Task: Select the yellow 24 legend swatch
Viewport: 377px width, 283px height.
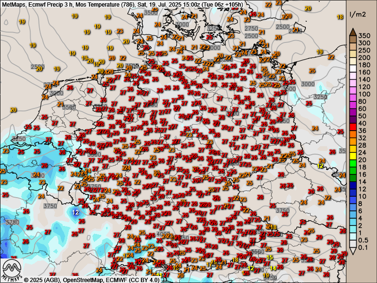Action: [x=352, y=152]
